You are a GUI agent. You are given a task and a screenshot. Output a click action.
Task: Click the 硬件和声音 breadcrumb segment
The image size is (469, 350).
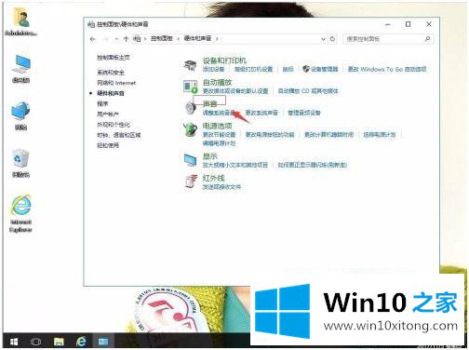coord(198,39)
